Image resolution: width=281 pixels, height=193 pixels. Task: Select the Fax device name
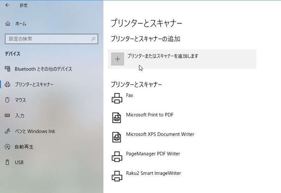(130, 95)
